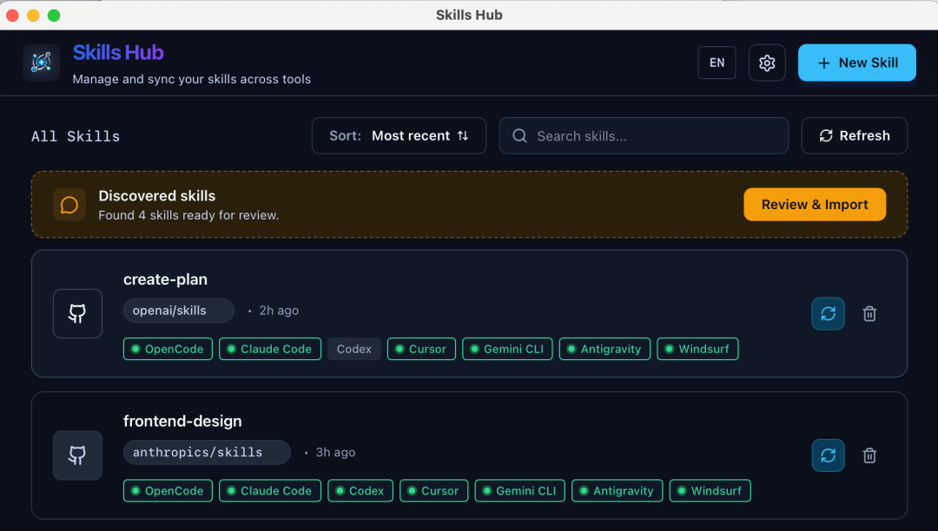Disable Codex for frontend-design
Image resolution: width=938 pixels, height=531 pixels.
pos(360,491)
